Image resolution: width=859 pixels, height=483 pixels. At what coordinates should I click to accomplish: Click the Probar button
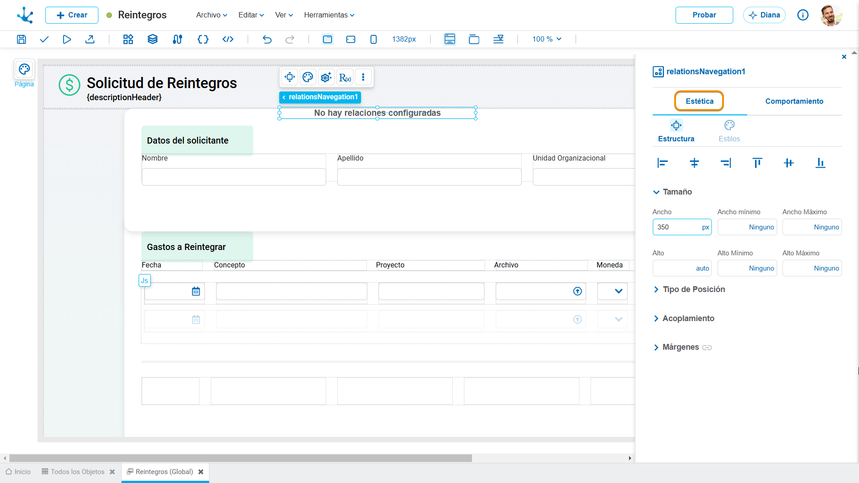[704, 15]
